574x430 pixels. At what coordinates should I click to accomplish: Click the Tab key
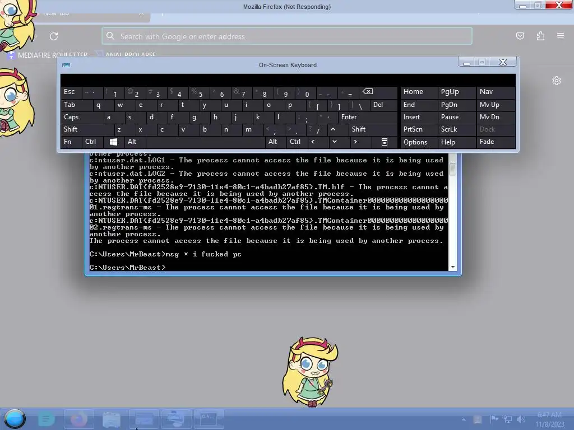[x=76, y=105]
